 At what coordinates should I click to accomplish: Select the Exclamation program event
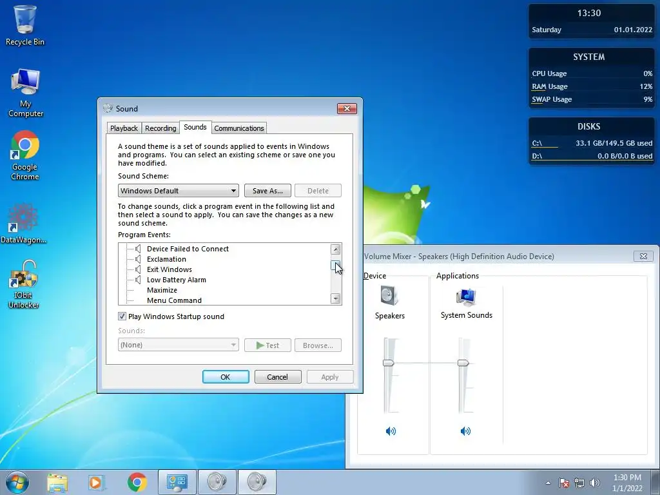(x=166, y=259)
